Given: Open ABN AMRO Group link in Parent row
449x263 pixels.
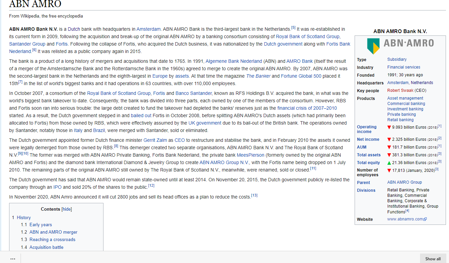Looking at the screenshot, I should (405, 182).
